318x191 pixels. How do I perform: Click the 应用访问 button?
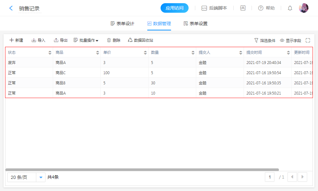click(x=175, y=8)
